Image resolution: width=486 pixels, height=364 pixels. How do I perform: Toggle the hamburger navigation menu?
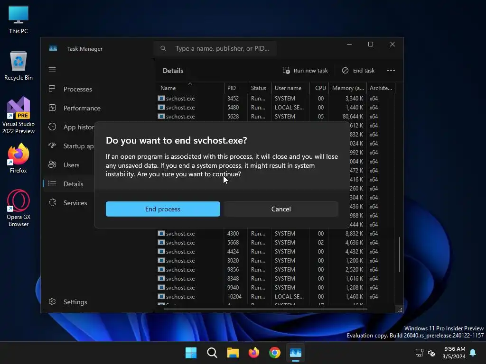coord(52,70)
